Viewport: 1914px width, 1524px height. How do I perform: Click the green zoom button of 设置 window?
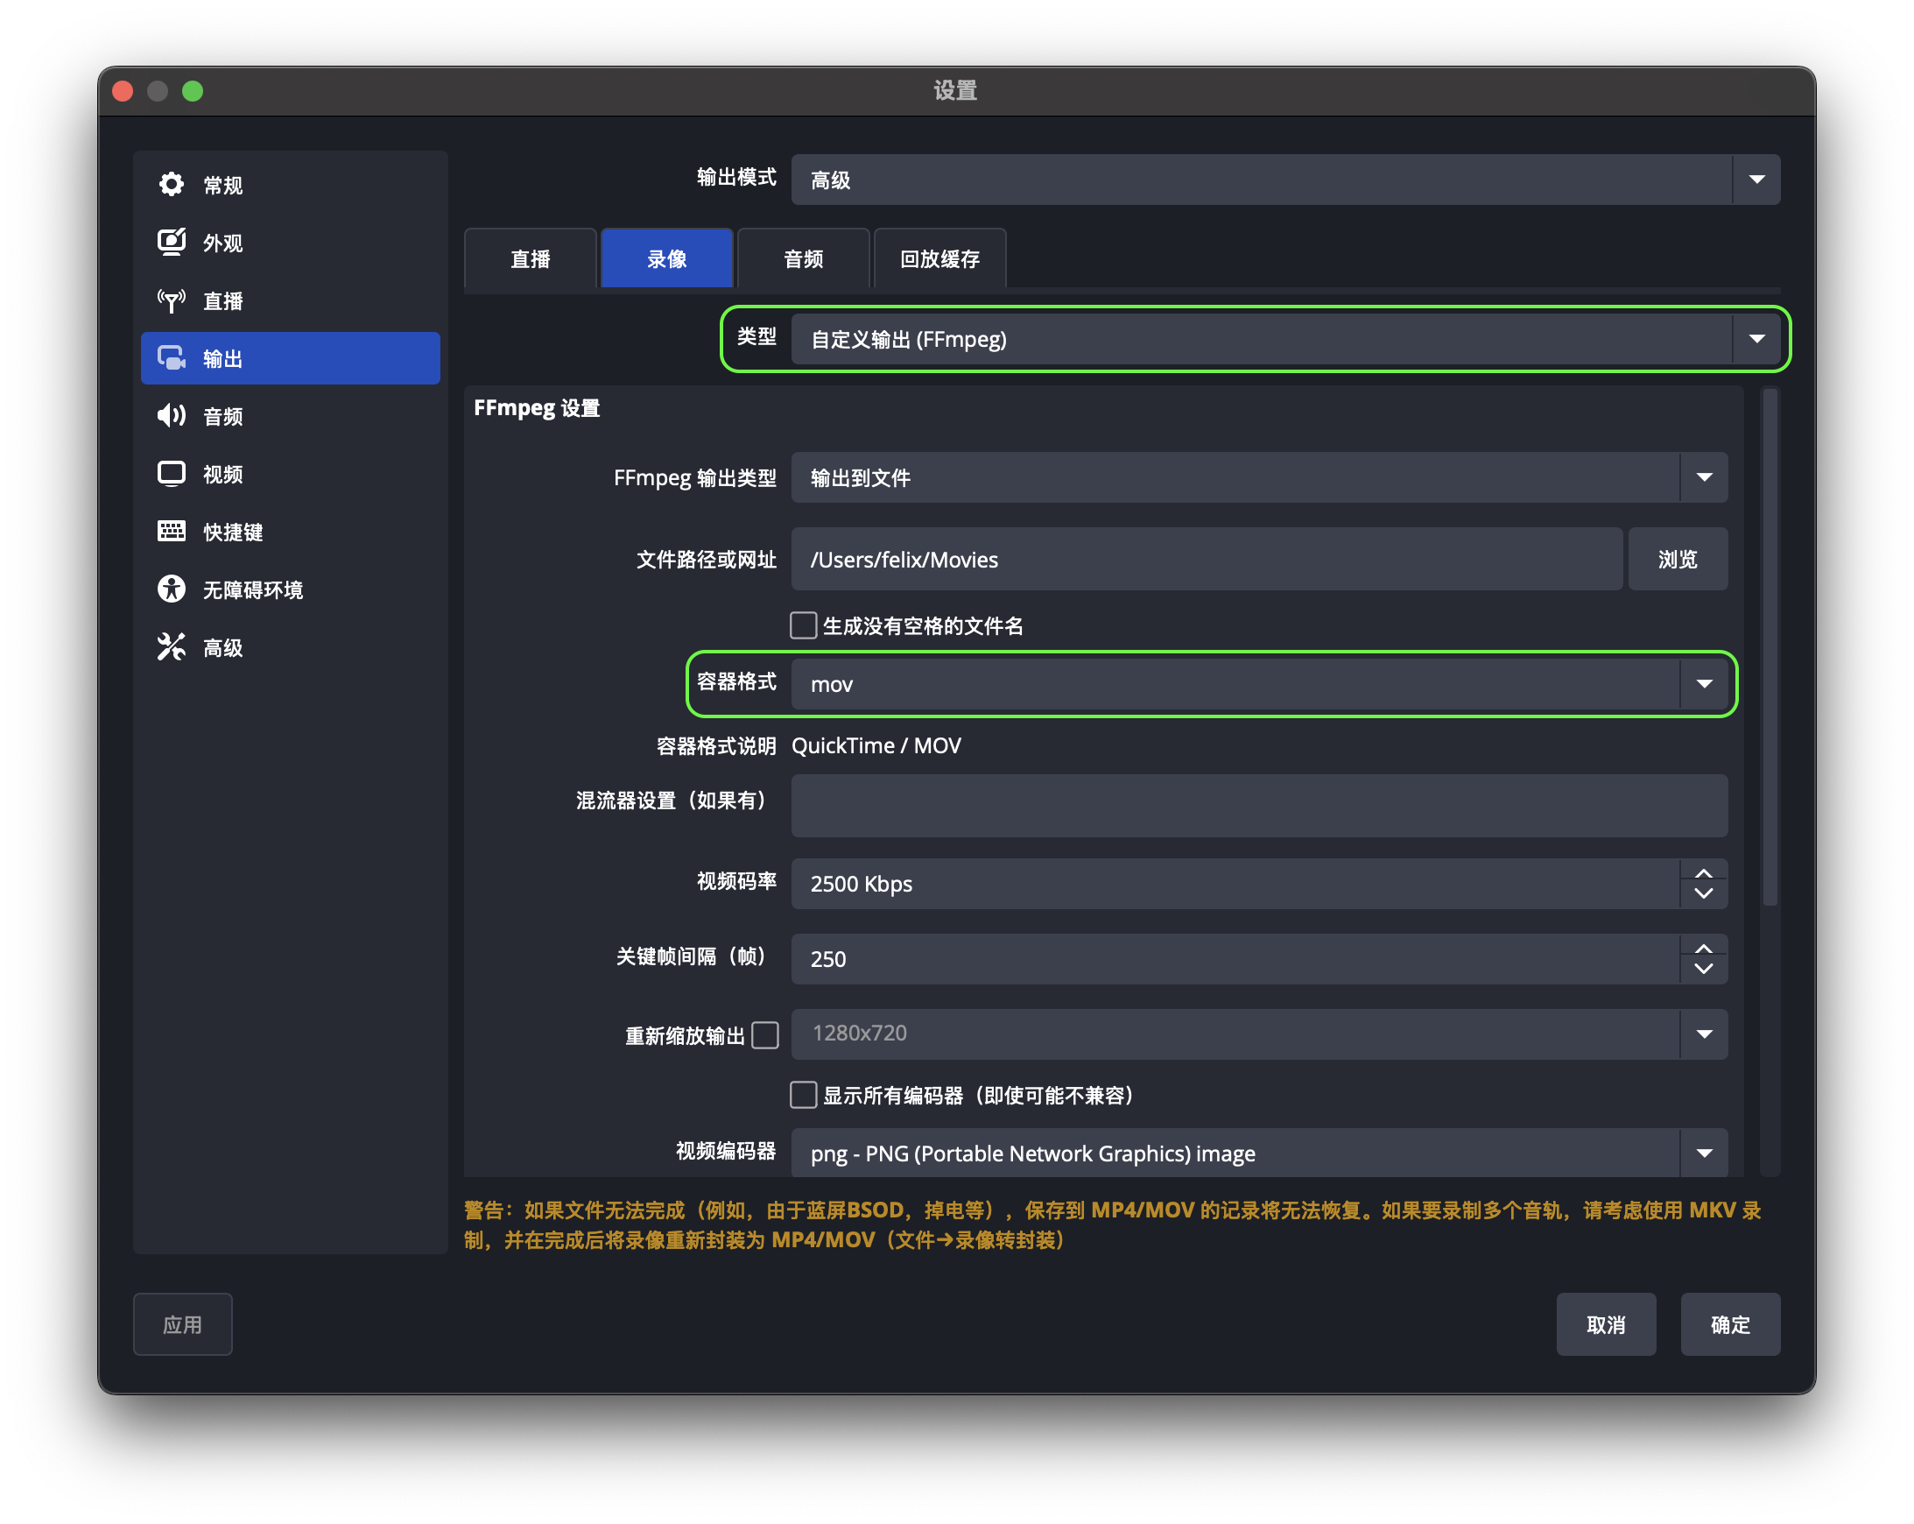coord(193,90)
